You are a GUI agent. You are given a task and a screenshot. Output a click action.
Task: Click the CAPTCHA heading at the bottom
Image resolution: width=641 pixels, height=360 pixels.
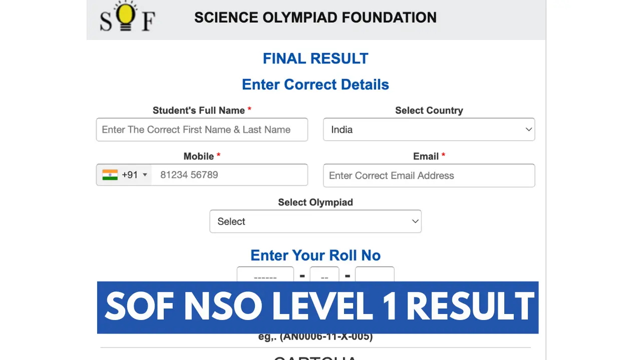(x=315, y=357)
